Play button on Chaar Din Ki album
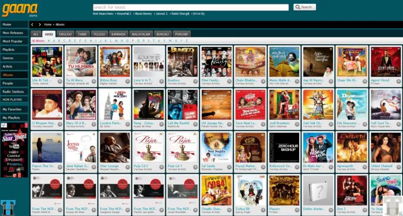403x216 pixels. pyautogui.click(x=365, y=81)
